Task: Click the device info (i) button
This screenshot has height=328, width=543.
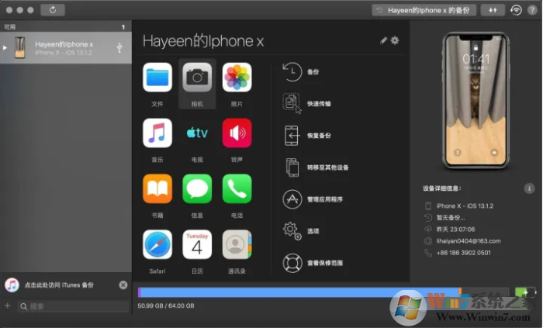Action: tap(529, 188)
